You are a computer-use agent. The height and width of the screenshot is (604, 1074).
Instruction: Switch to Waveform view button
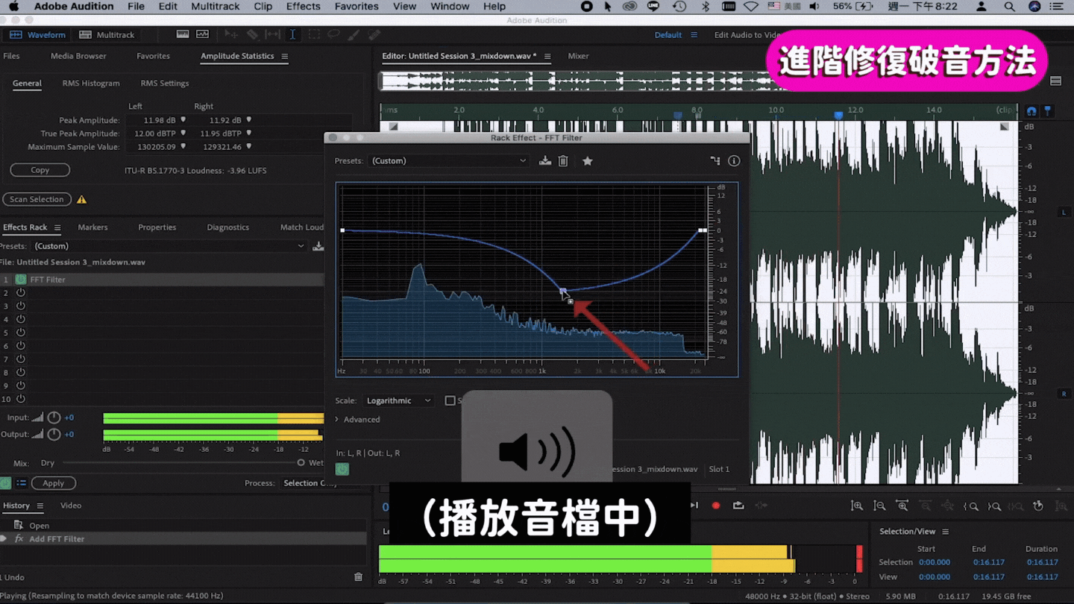point(38,35)
